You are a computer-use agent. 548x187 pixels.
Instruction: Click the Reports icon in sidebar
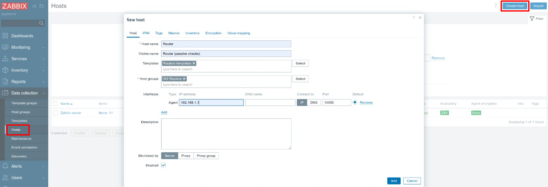click(x=5, y=81)
